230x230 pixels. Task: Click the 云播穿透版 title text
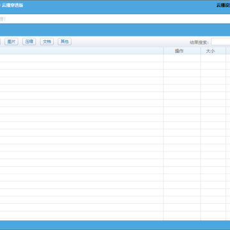pos(13,6)
